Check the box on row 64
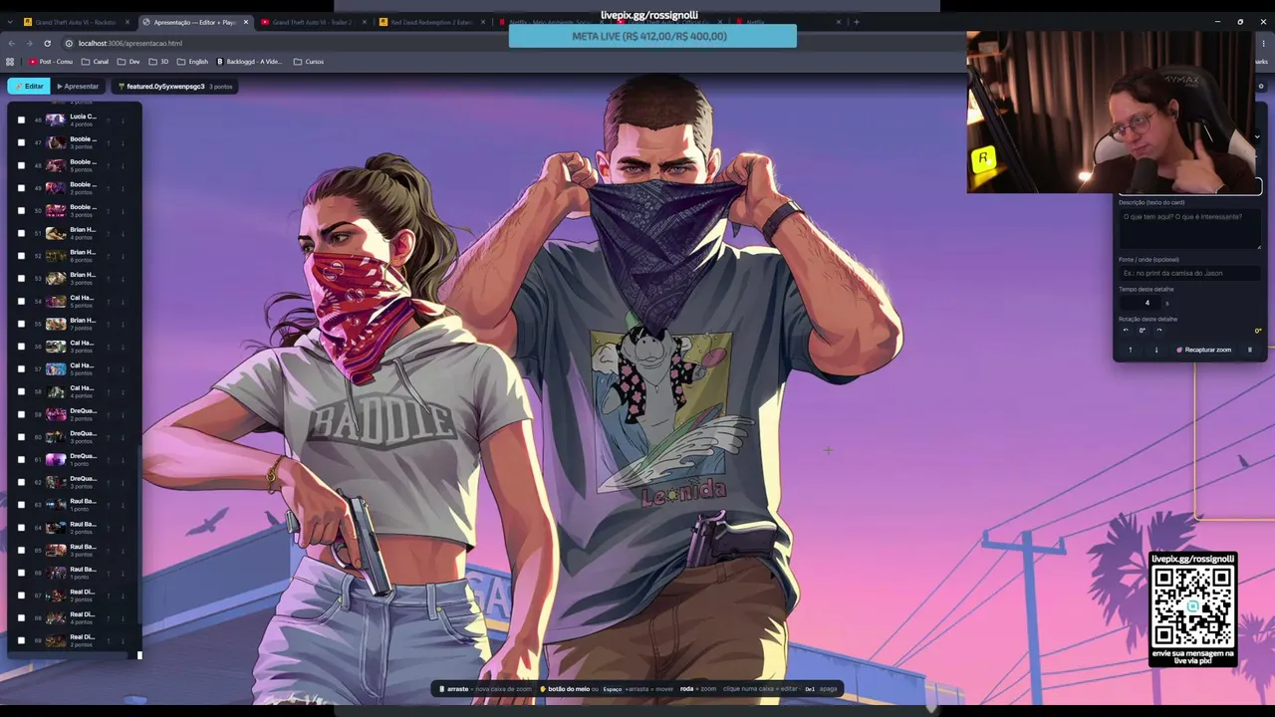Screen dimensions: 1275x717 pyautogui.click(x=21, y=528)
